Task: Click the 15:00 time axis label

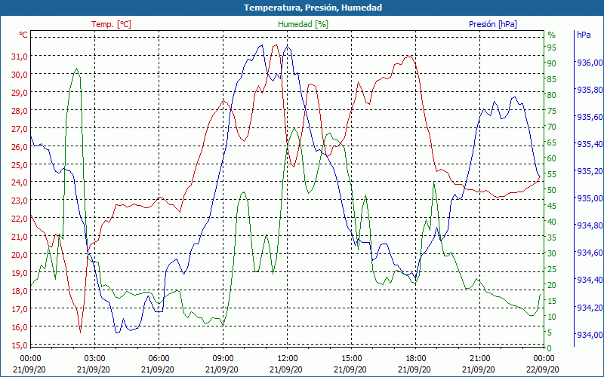Action: tap(351, 359)
